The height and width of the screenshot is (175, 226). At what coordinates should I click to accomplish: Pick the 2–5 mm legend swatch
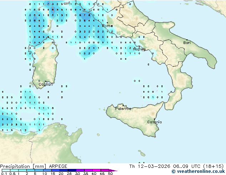click(x=31, y=170)
